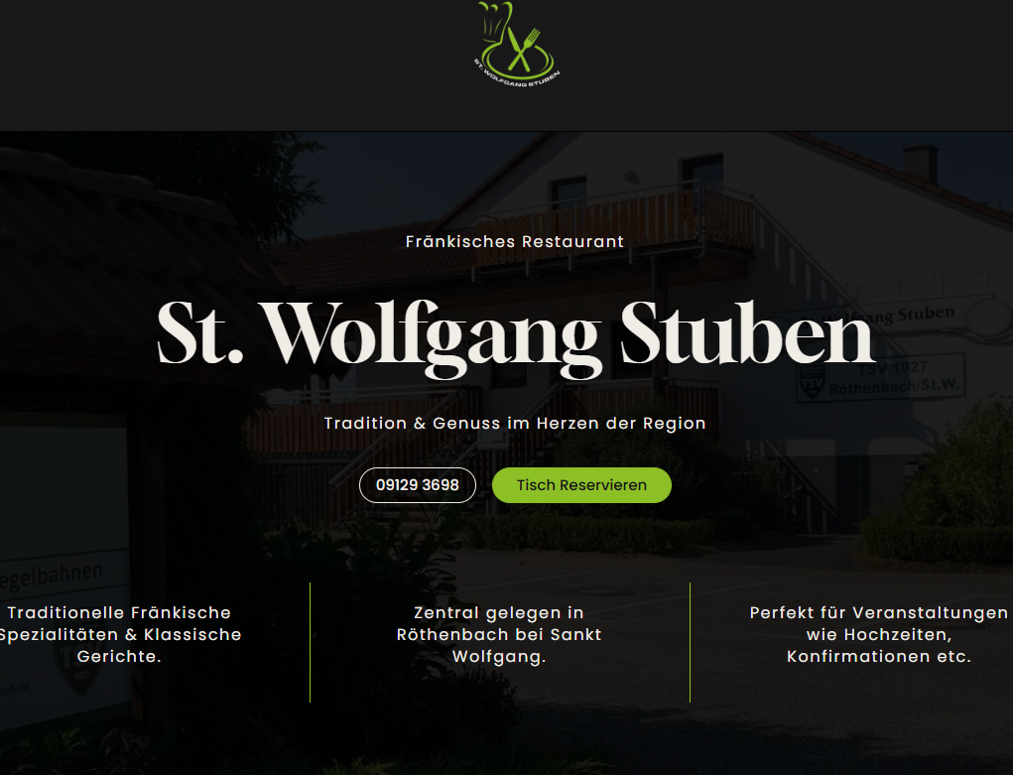Screen dimensions: 1013x775
Task: Click the curved logo text under the plate
Action: pos(517,75)
